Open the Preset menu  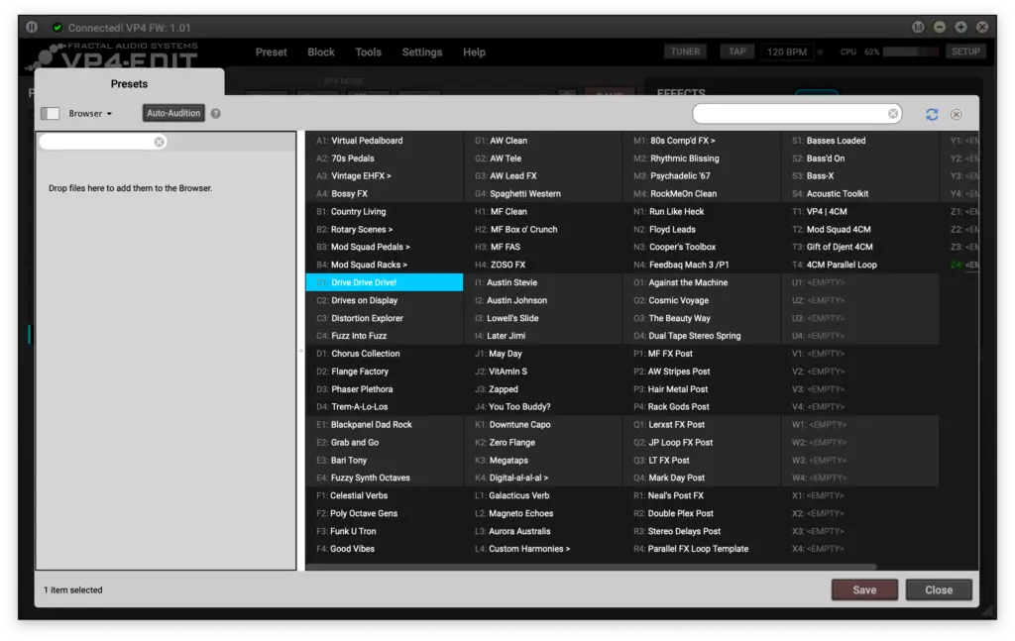coord(271,53)
